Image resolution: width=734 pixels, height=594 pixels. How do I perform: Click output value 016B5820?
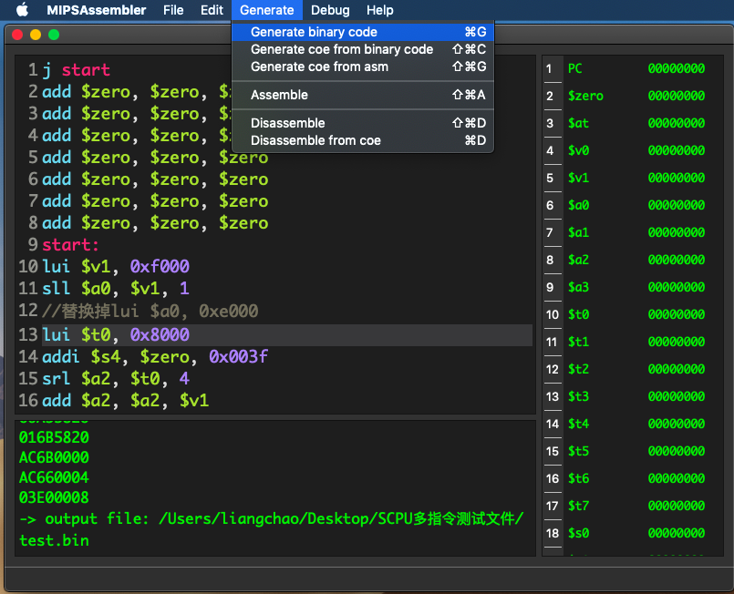[x=54, y=437]
